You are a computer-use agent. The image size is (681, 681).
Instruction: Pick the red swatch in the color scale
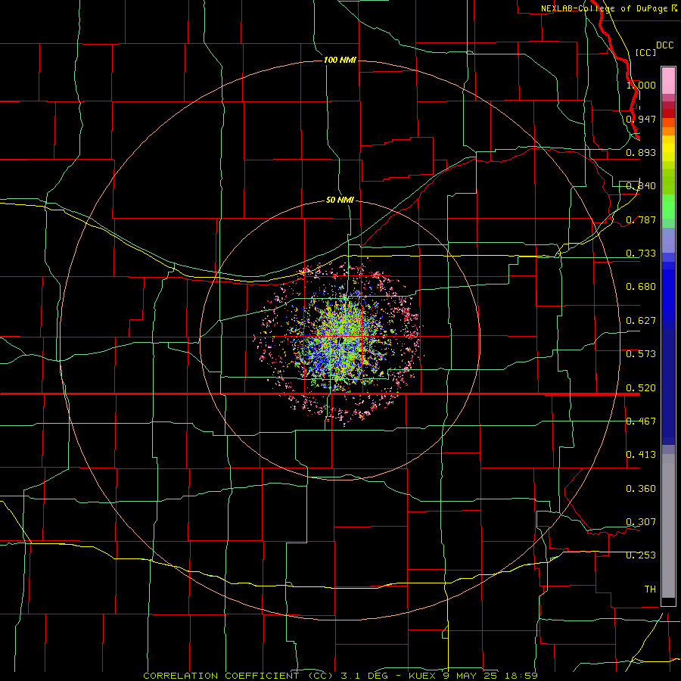668,113
